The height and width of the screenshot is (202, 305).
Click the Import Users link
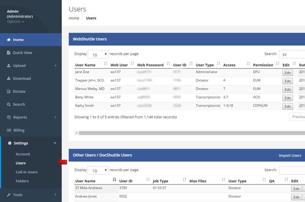[290, 155]
